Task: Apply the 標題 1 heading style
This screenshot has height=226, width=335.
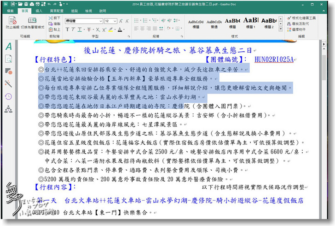Action: tap(251, 22)
